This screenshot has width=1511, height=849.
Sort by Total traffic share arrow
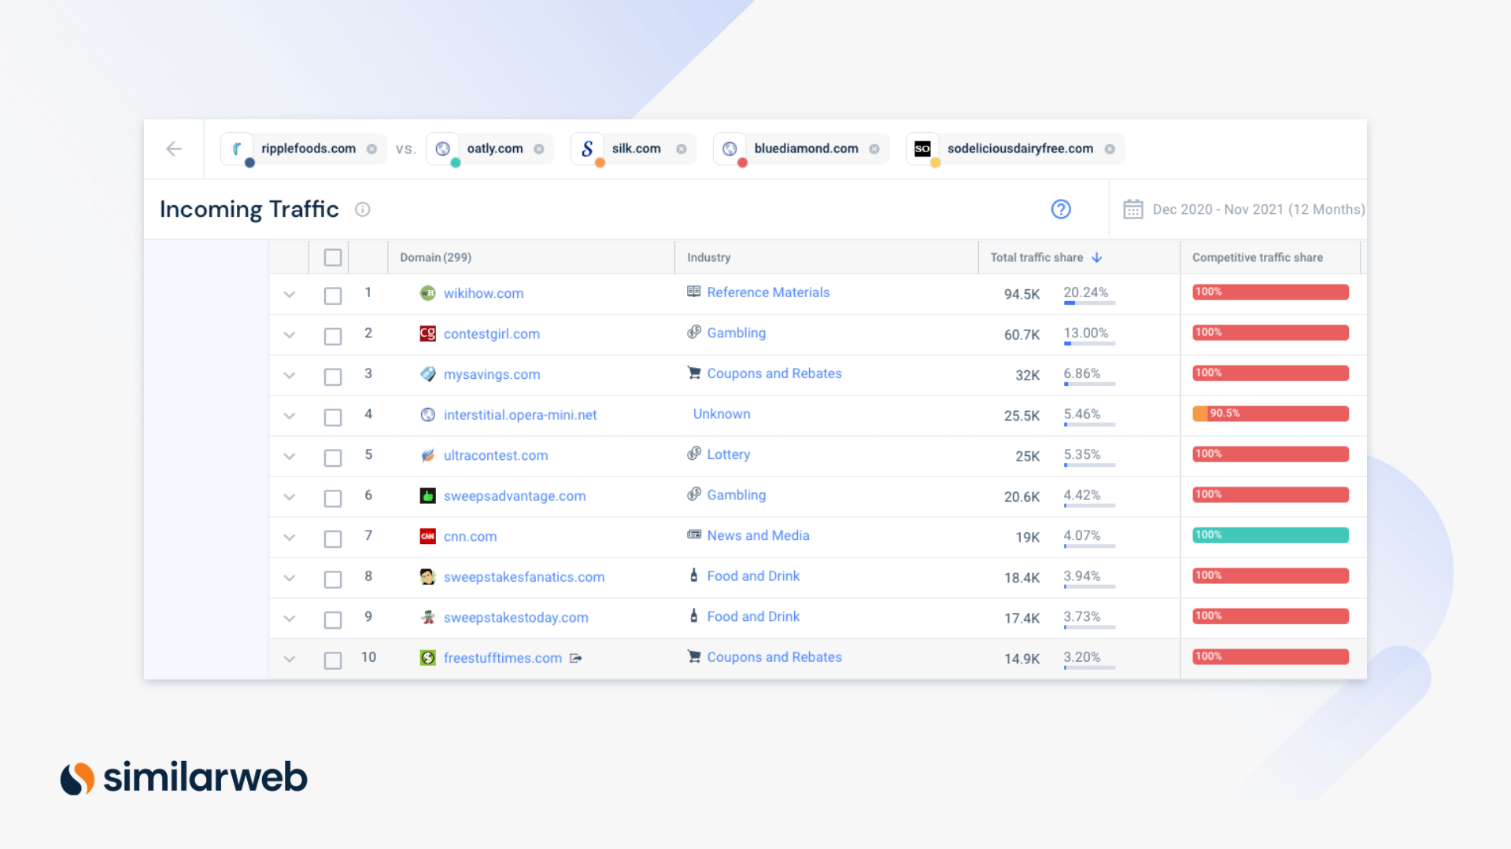tap(1097, 258)
